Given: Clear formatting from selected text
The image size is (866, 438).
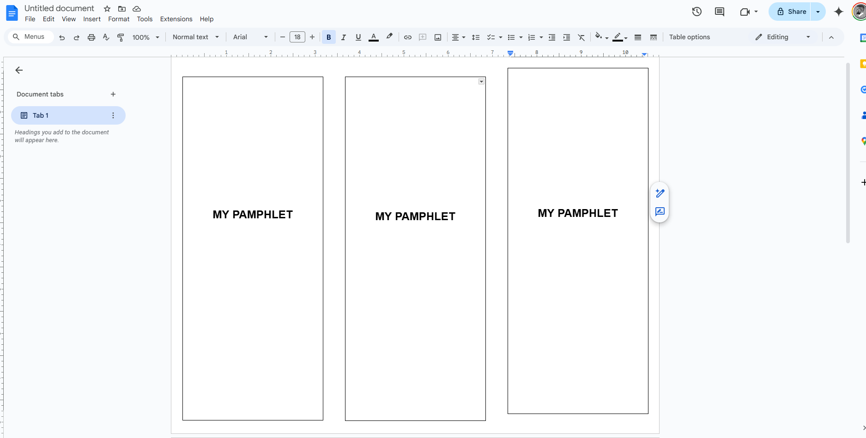Looking at the screenshot, I should coord(581,37).
